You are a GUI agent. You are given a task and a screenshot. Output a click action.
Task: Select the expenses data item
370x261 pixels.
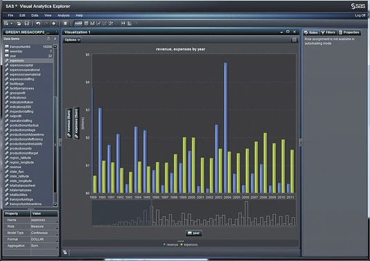(28, 61)
